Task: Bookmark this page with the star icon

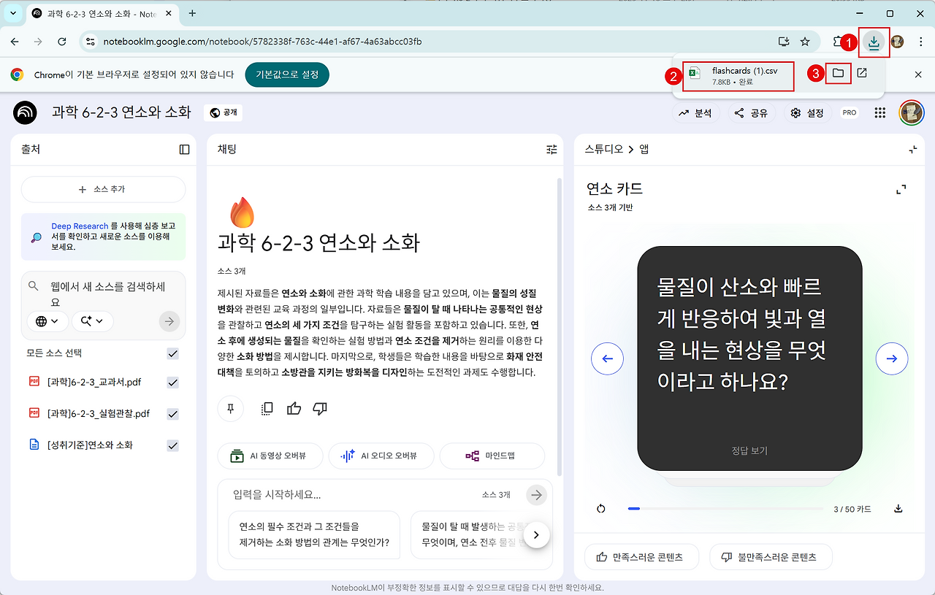Action: pyautogui.click(x=805, y=42)
